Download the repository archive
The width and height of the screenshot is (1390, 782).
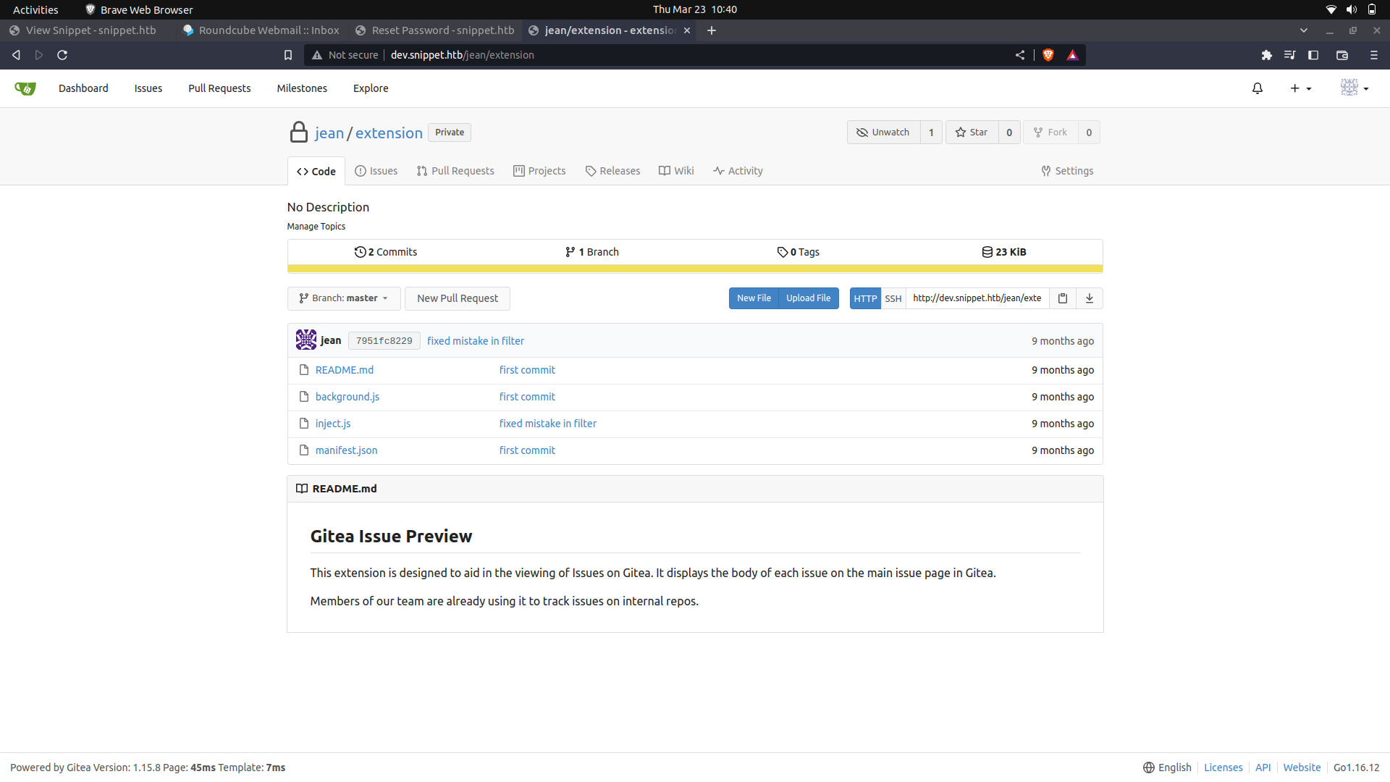(x=1090, y=298)
